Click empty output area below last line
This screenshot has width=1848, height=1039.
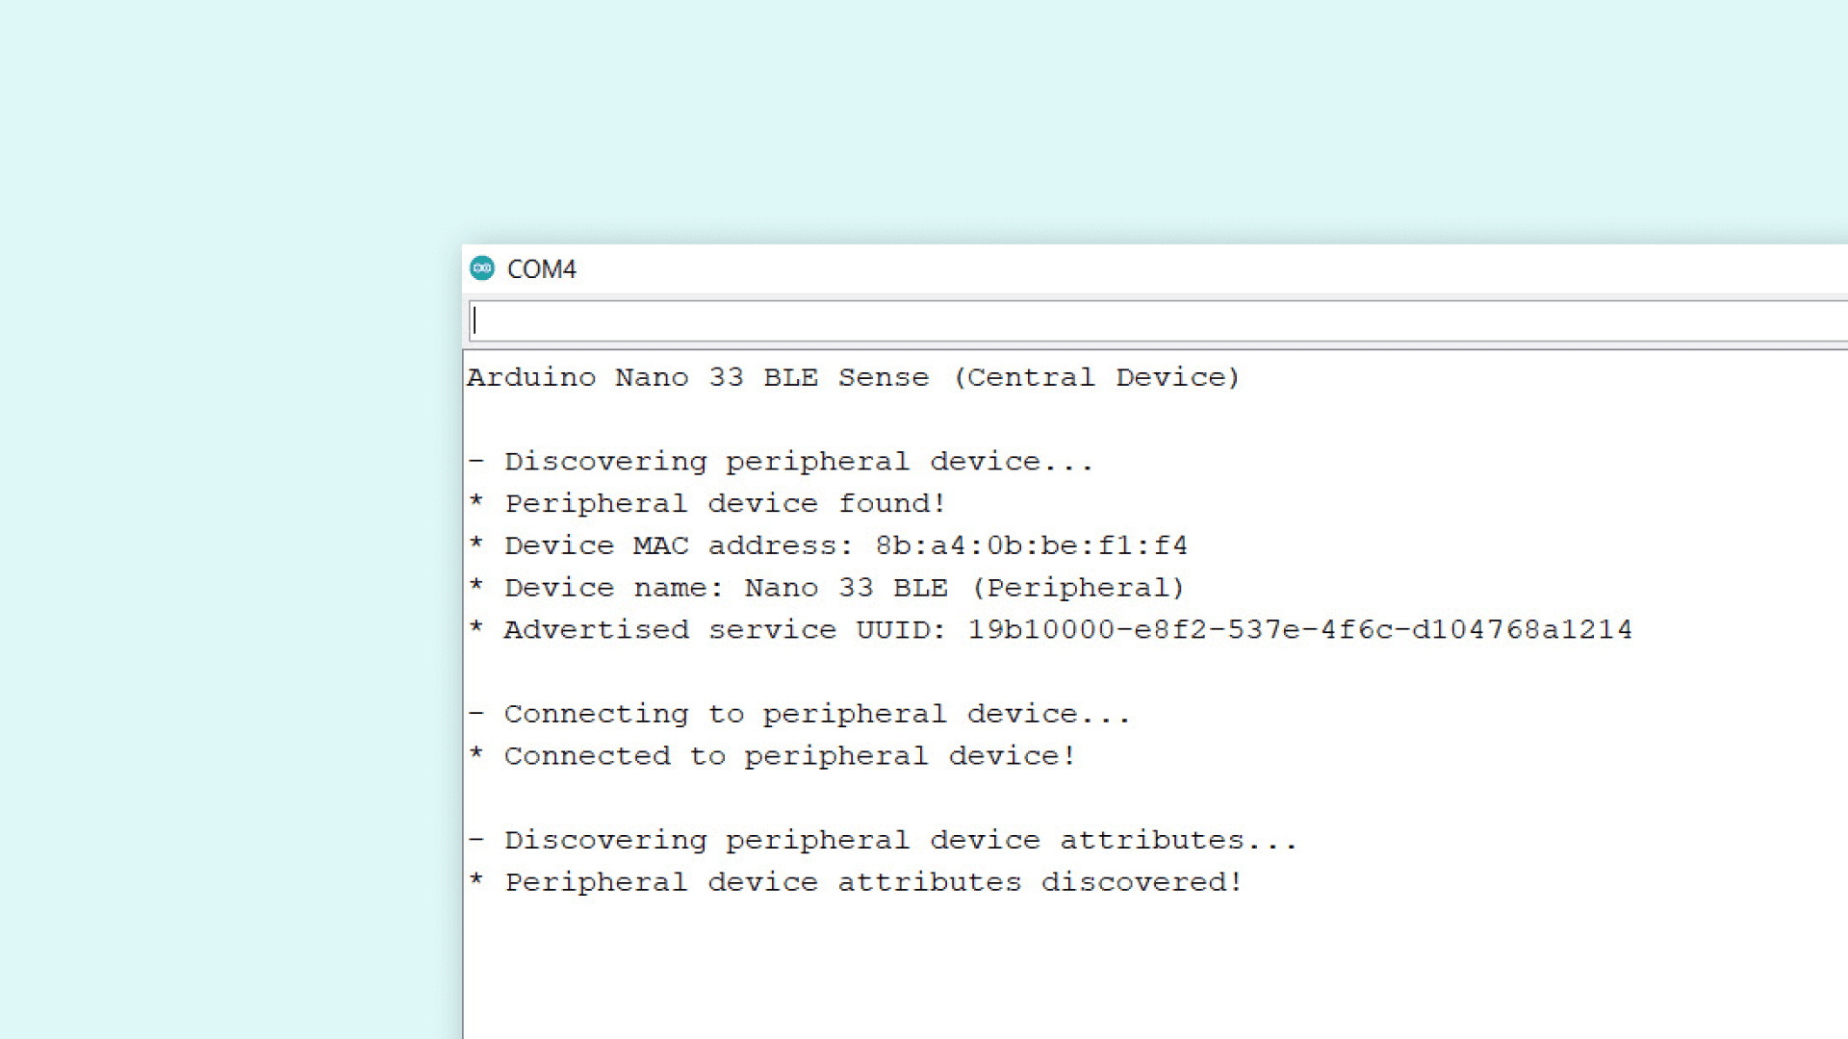point(1059,972)
